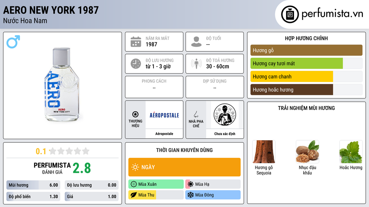This screenshot has width=369, height=207.
Task: Click the AERO NEW YORK 1987 title
Action: point(51,10)
